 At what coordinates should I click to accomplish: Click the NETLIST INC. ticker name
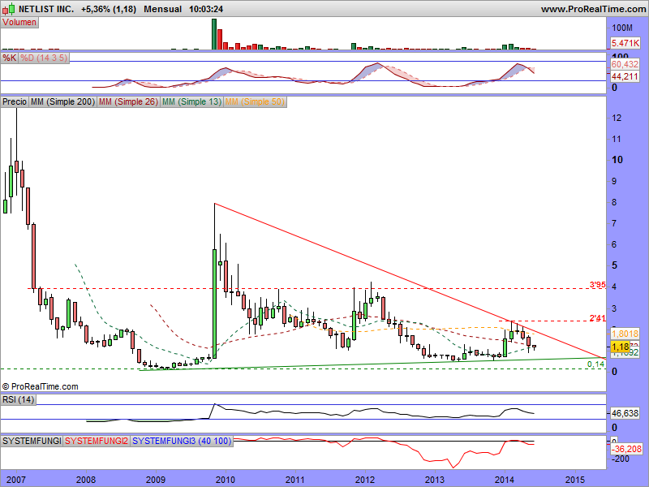pos(46,9)
